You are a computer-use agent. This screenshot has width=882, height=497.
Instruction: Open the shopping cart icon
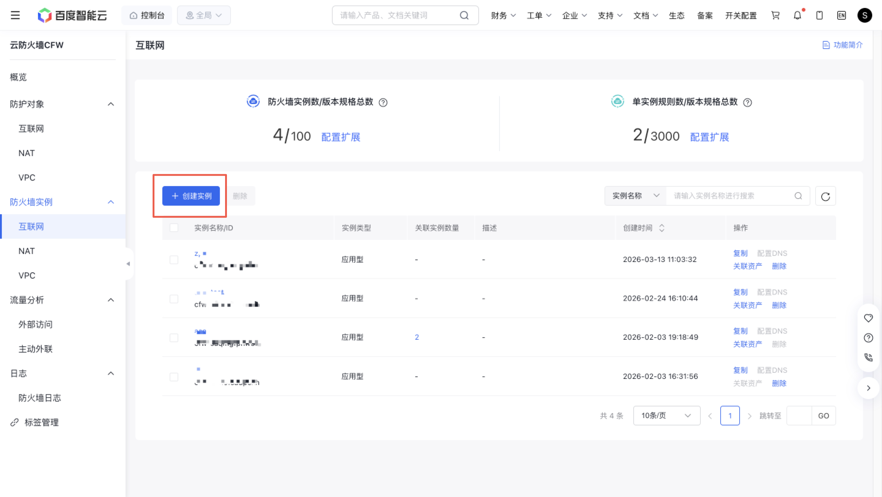(775, 15)
